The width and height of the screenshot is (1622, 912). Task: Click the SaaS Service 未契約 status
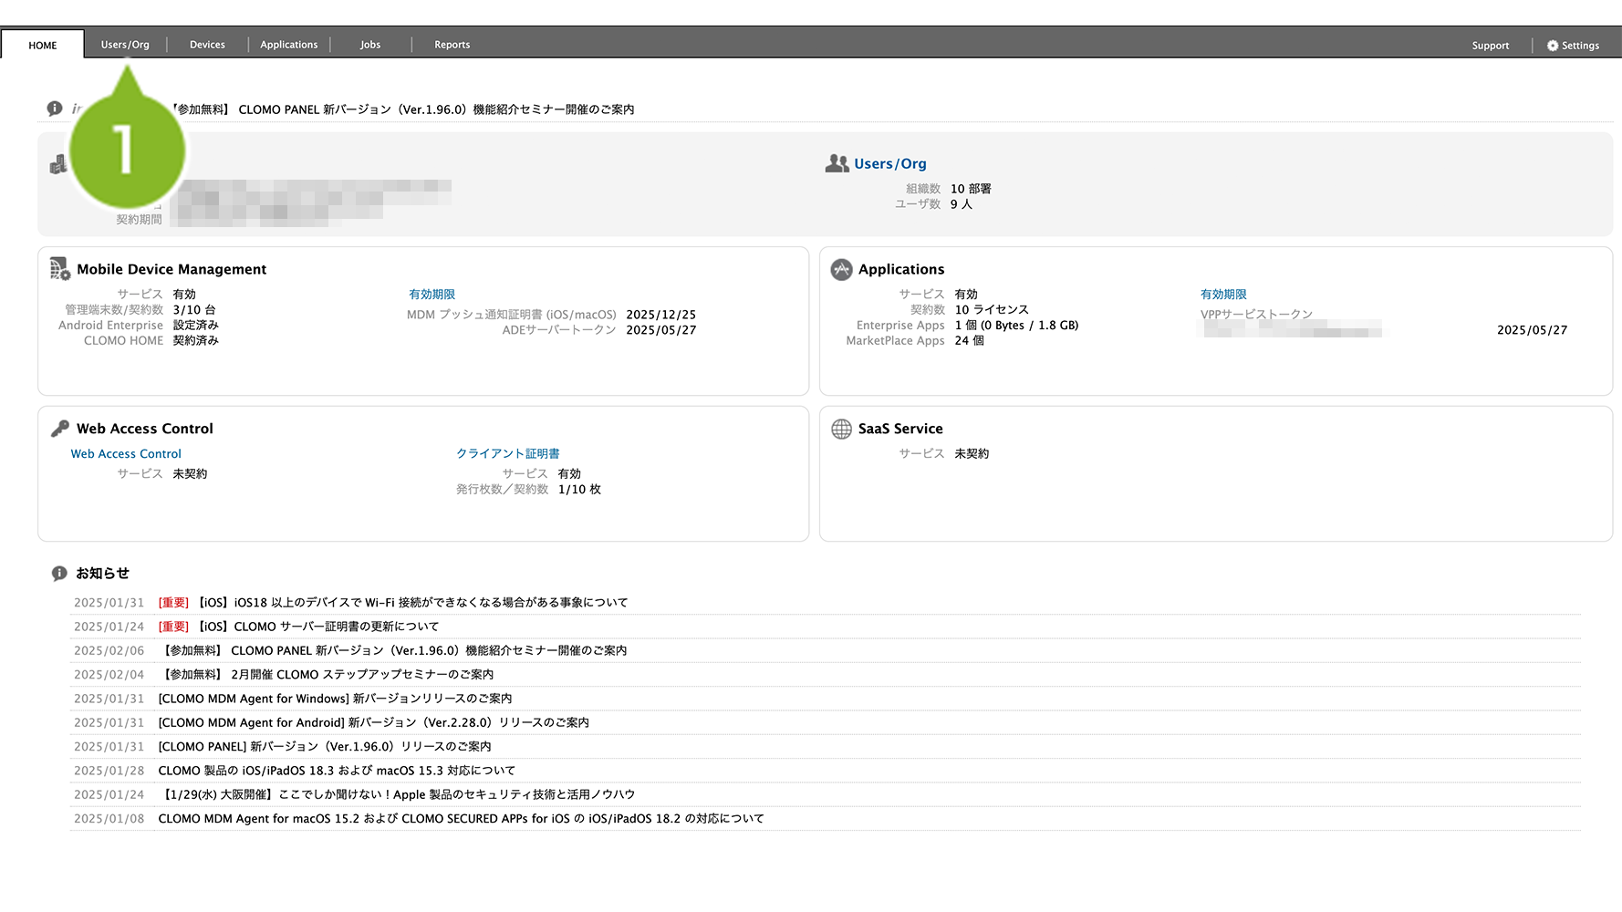tap(972, 453)
